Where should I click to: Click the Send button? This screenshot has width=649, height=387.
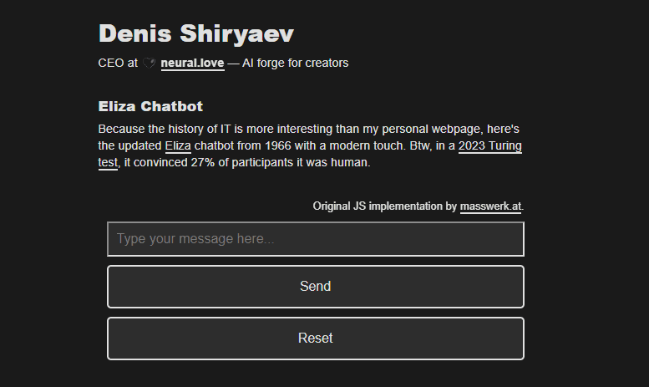pyautogui.click(x=316, y=287)
